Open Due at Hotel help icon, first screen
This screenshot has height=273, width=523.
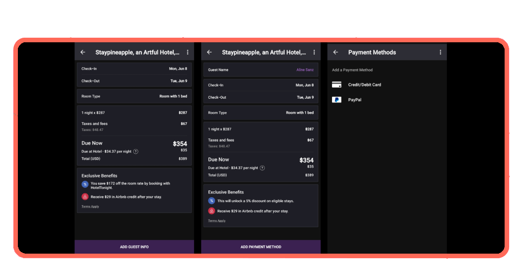pyautogui.click(x=136, y=152)
